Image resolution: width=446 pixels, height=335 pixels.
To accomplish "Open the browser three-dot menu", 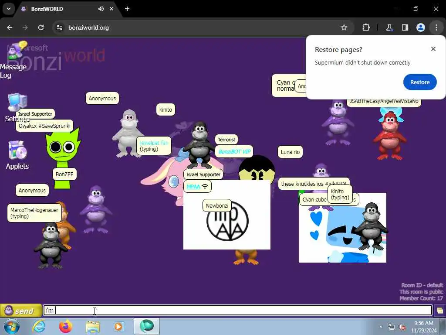I will click(x=436, y=27).
